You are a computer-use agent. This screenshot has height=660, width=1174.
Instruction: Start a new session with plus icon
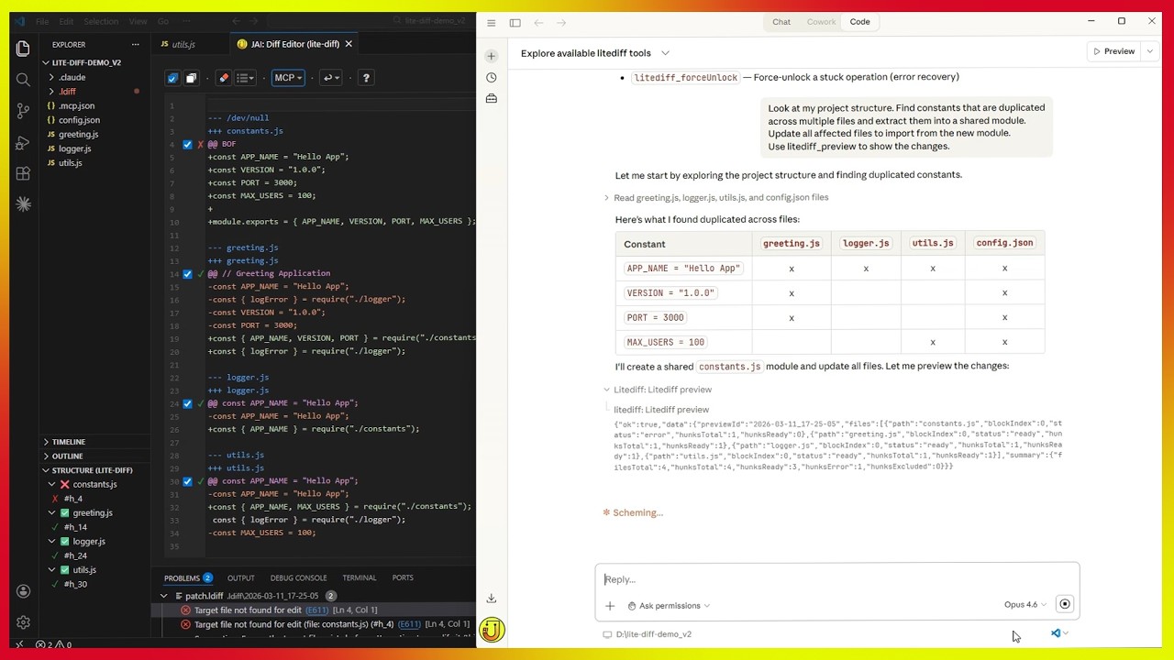492,56
